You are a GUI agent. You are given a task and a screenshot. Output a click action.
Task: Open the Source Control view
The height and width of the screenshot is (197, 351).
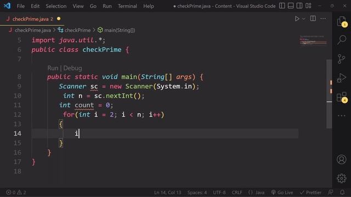[x=341, y=59]
